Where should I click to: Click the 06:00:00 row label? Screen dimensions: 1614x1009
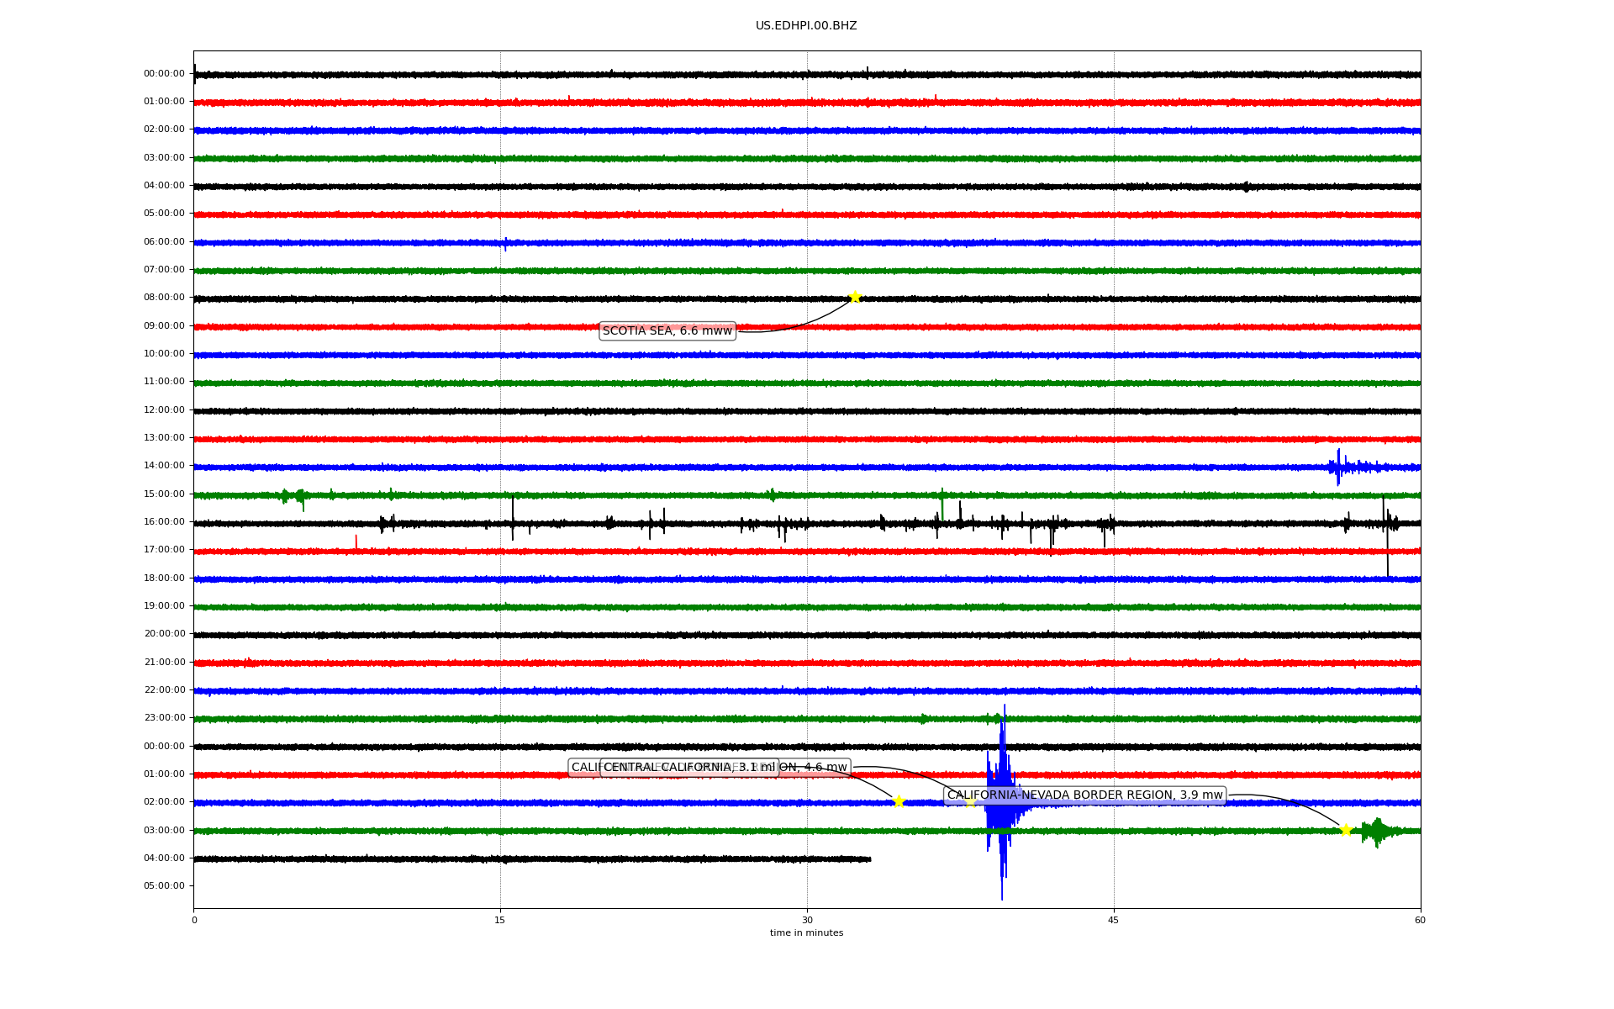coord(164,242)
